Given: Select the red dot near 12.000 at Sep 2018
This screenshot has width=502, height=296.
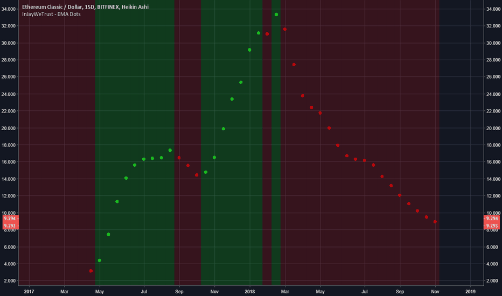Looking at the screenshot, I should point(400,195).
